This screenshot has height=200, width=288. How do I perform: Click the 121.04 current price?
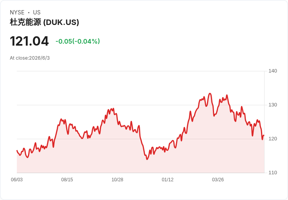click(29, 41)
